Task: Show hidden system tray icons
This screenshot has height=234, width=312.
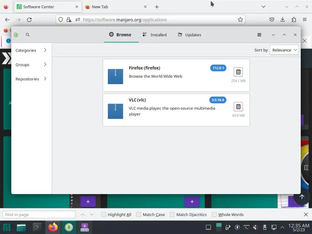Action: pos(282,227)
